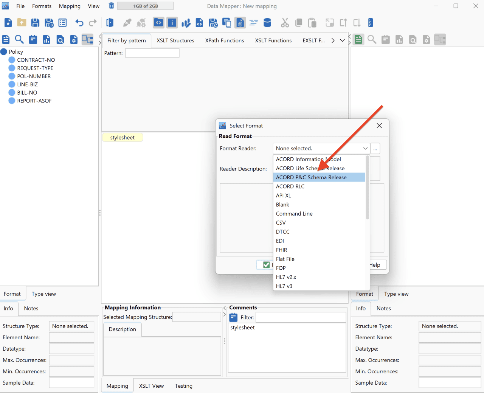Select the stylesheet node in mapping area
Image resolution: width=484 pixels, height=393 pixels.
click(123, 137)
